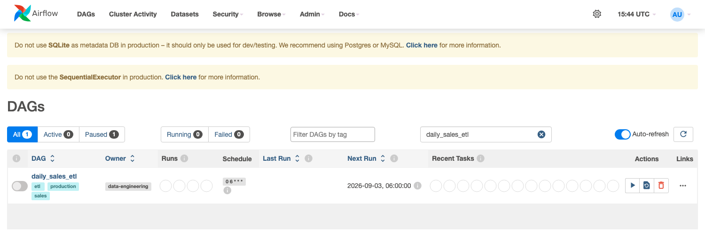Clear the daily_sales_etl search text
This screenshot has width=705, height=235.
coord(541,134)
